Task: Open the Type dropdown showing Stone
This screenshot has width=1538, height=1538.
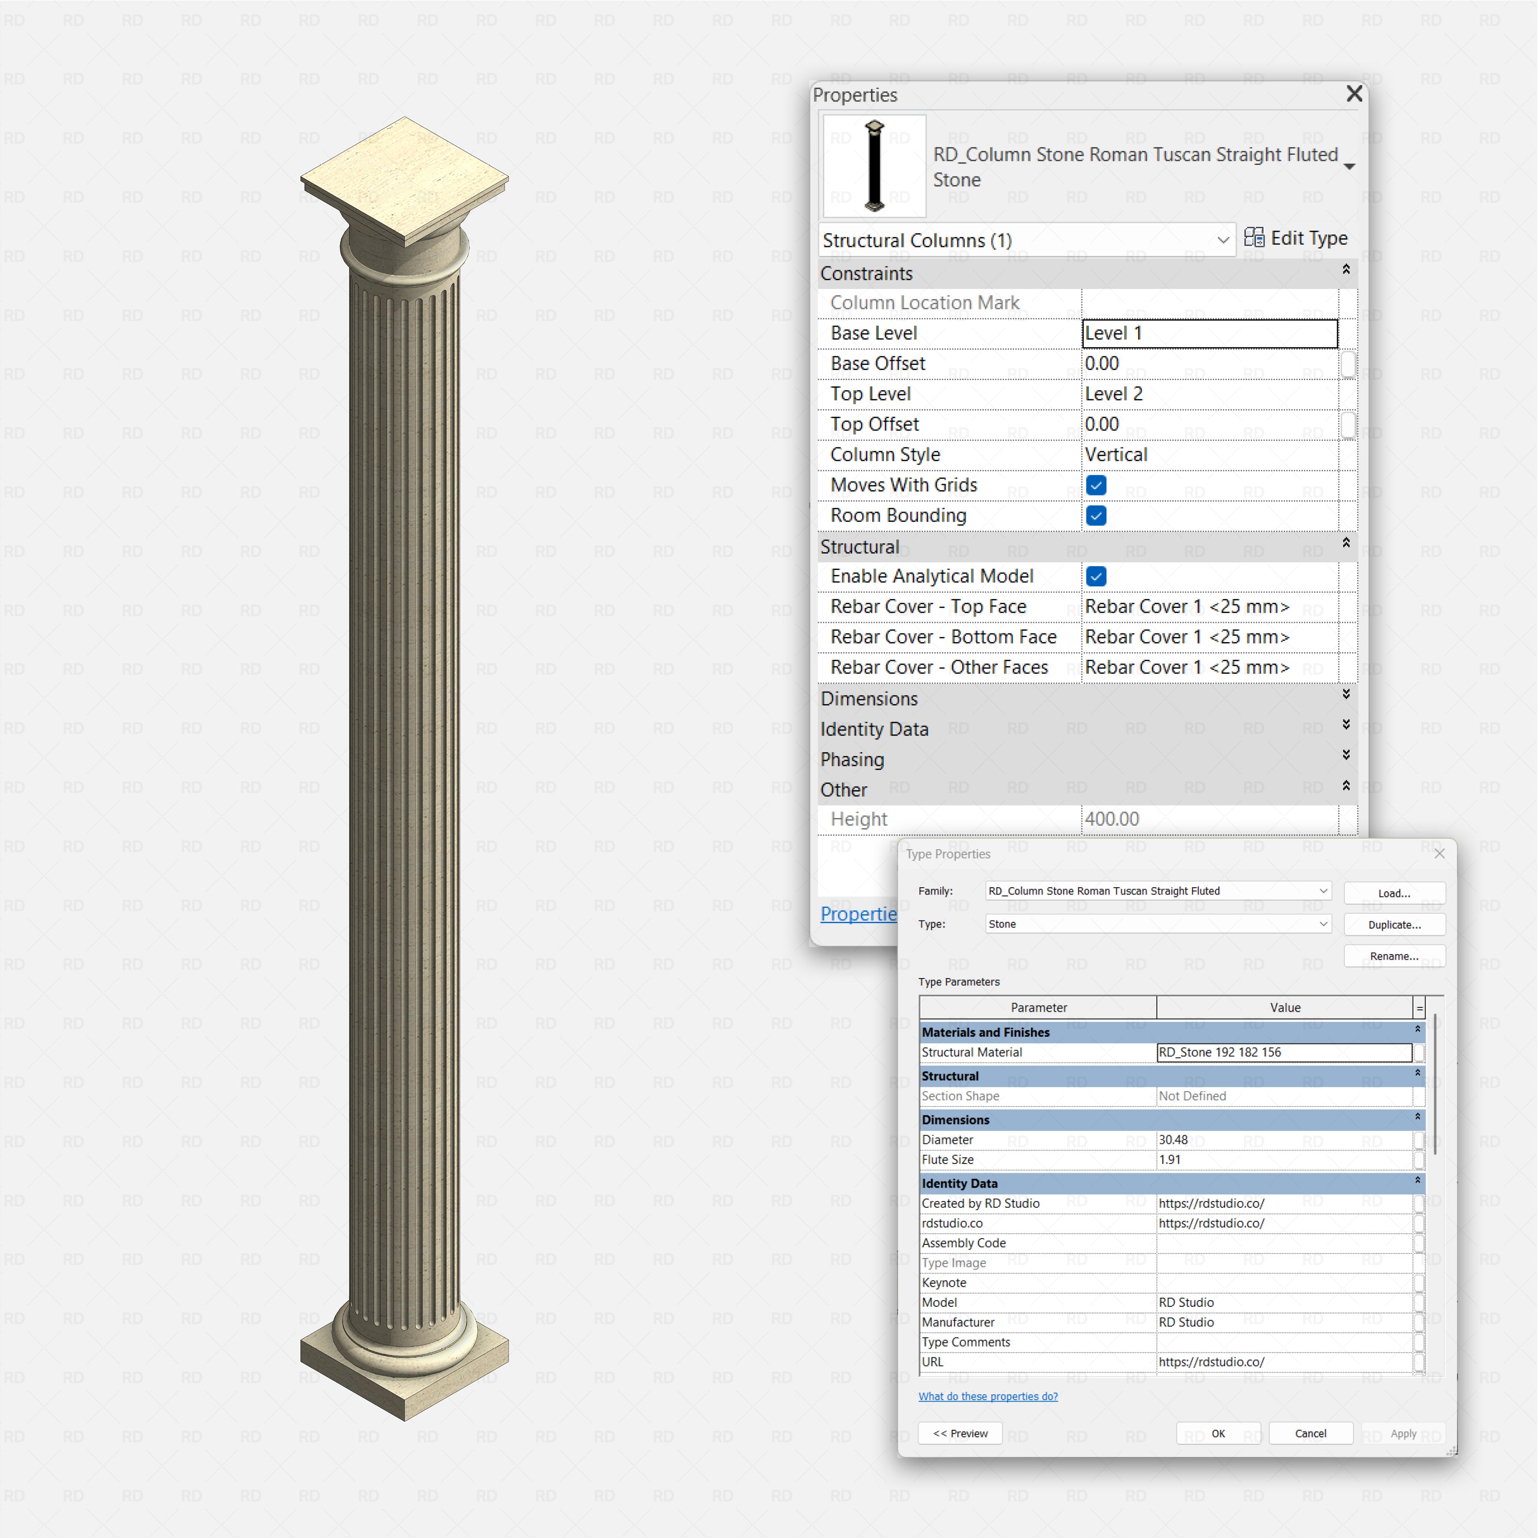Action: [x=1324, y=923]
